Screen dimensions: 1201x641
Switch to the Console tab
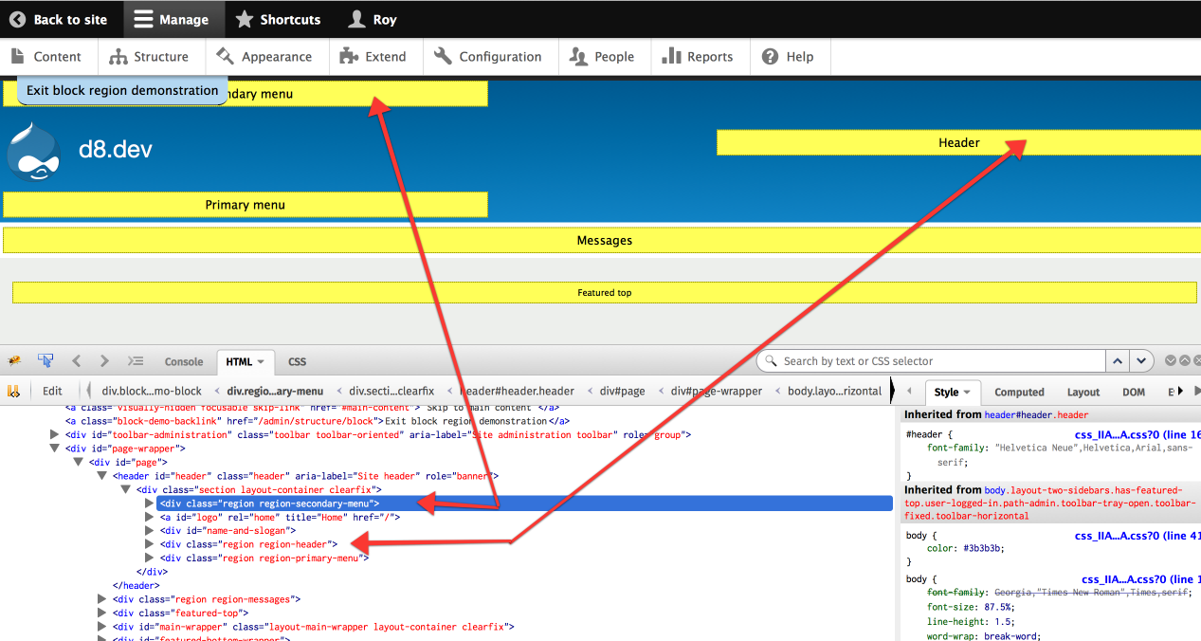184,361
